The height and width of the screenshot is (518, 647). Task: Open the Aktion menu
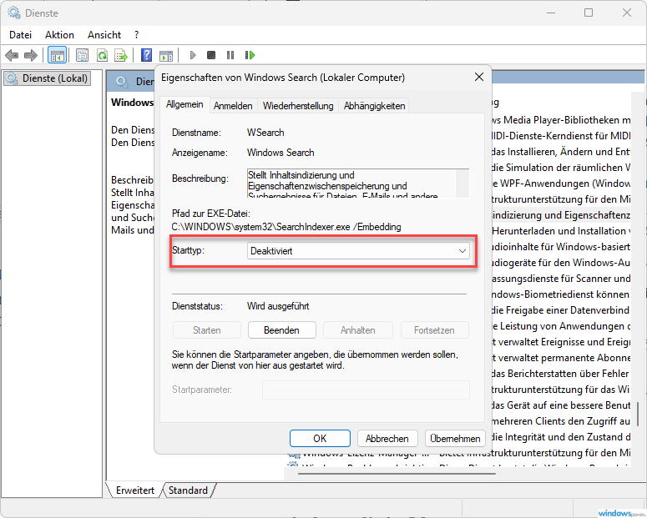point(59,35)
